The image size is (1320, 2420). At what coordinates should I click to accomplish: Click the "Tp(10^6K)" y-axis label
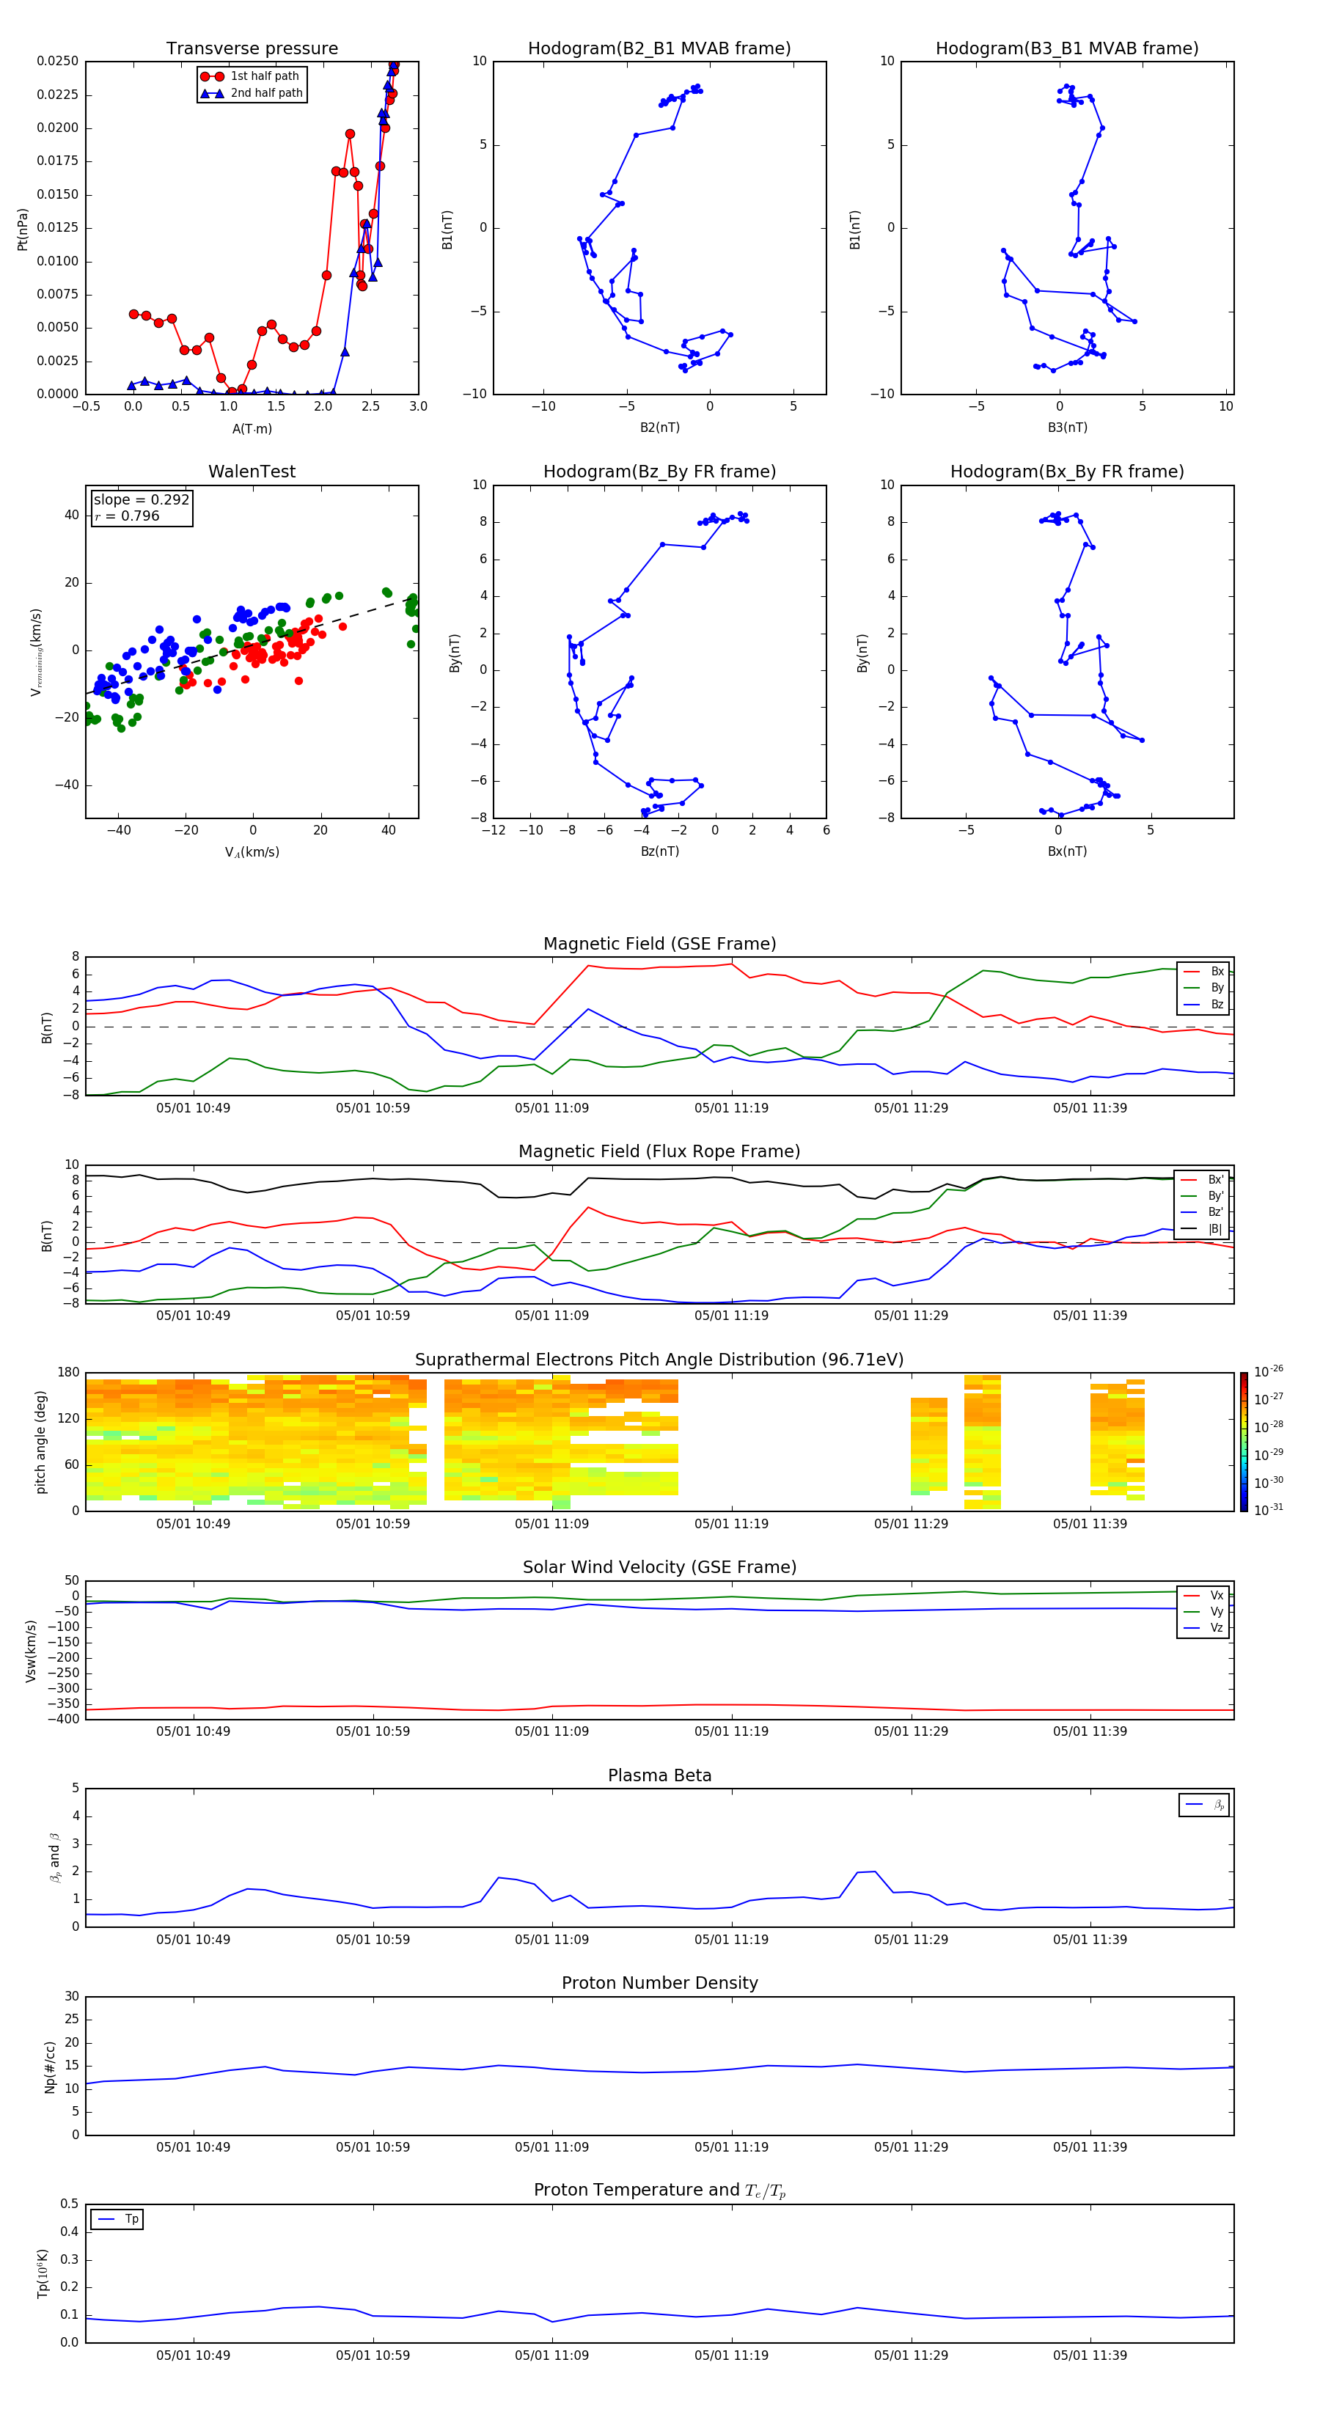[x=43, y=2273]
